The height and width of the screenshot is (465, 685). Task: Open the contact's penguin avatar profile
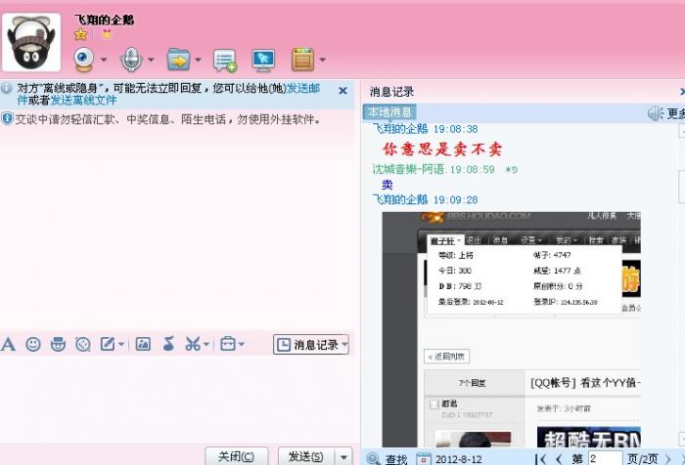[x=31, y=42]
